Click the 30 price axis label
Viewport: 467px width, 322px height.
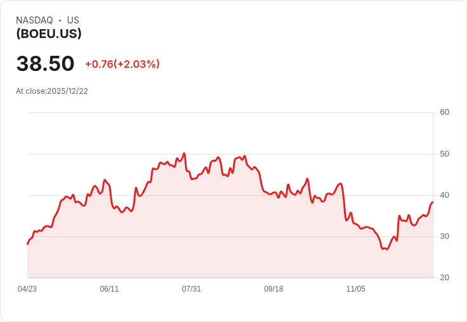click(x=444, y=236)
